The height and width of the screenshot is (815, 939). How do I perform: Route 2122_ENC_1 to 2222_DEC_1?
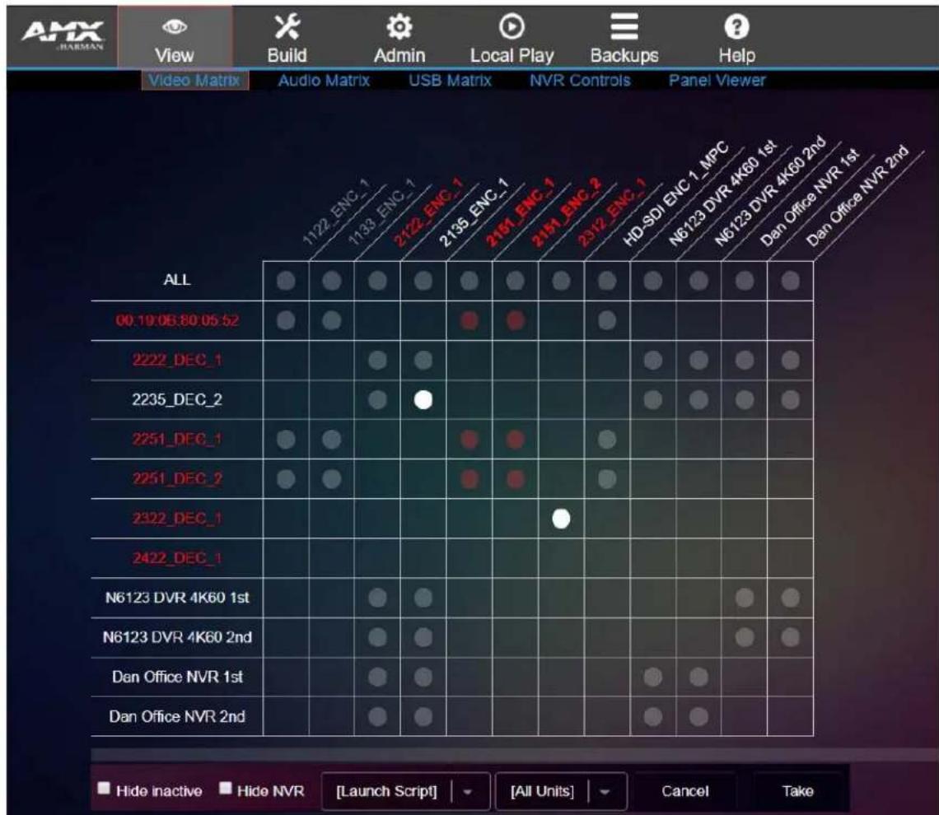coord(377,361)
